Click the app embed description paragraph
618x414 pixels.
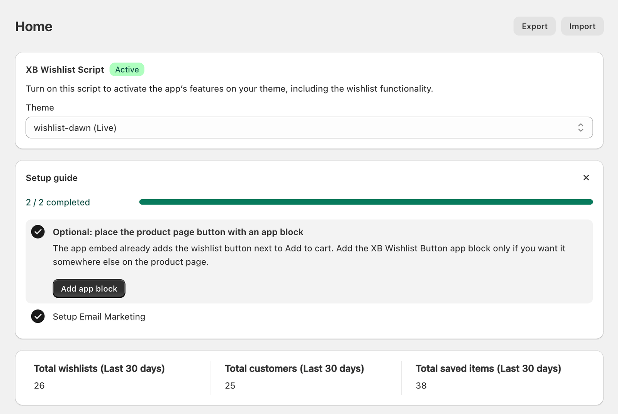point(309,255)
